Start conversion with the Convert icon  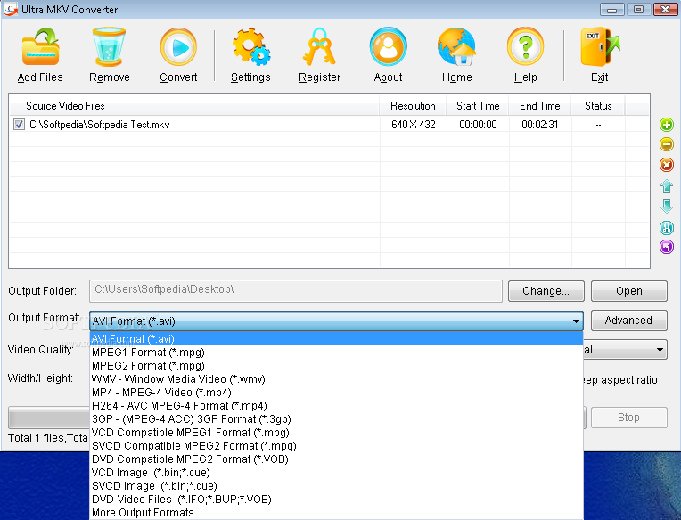[x=178, y=47]
